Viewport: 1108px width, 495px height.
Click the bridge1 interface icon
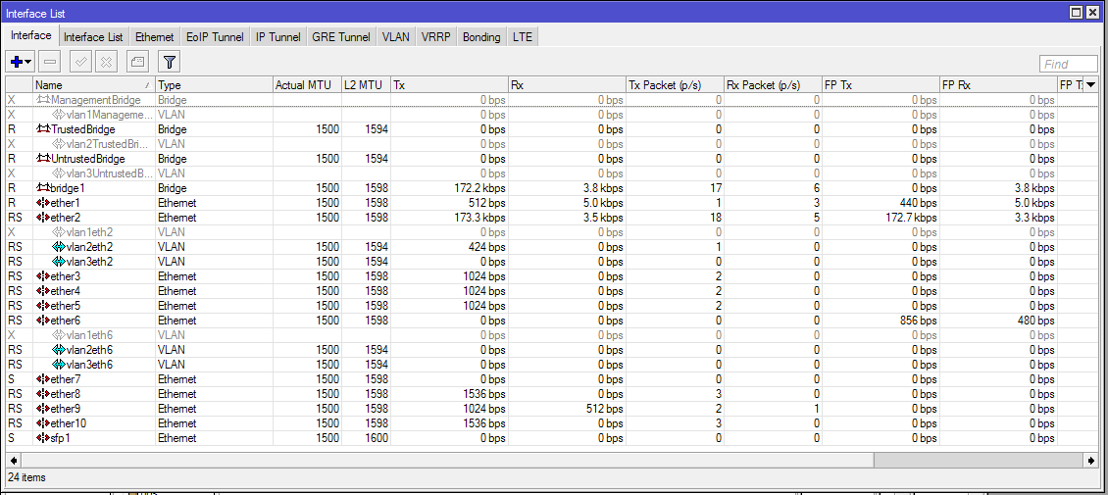pyautogui.click(x=43, y=188)
